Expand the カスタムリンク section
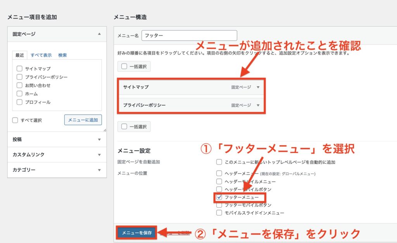 coord(99,154)
